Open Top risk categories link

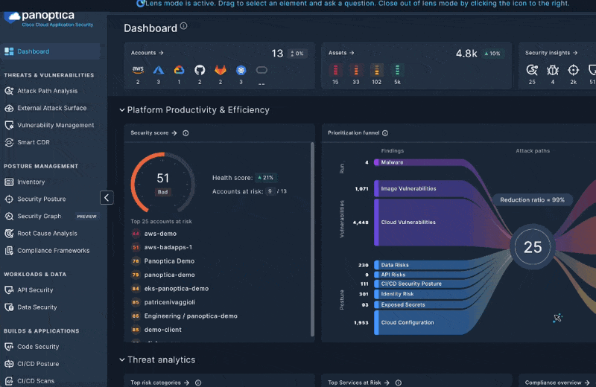159,383
